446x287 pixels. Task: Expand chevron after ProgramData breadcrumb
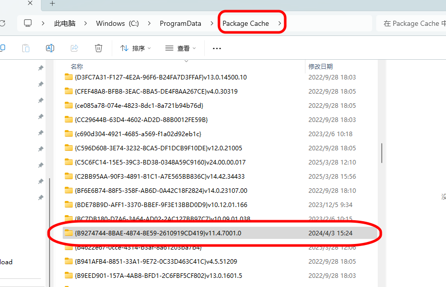pyautogui.click(x=211, y=23)
